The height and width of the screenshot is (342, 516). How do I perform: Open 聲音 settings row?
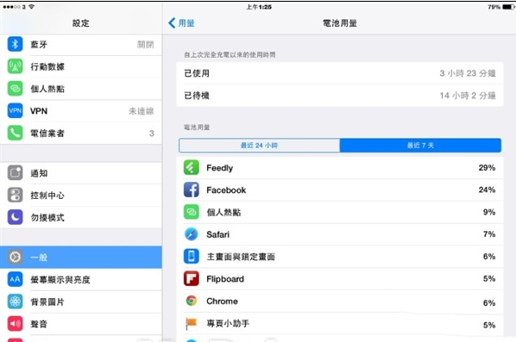pos(81,324)
